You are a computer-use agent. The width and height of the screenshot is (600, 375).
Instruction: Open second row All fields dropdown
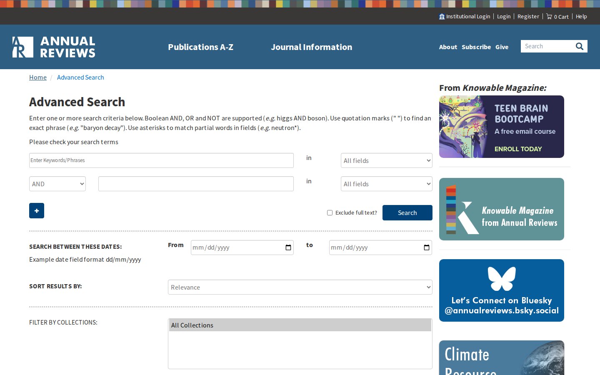(x=387, y=184)
